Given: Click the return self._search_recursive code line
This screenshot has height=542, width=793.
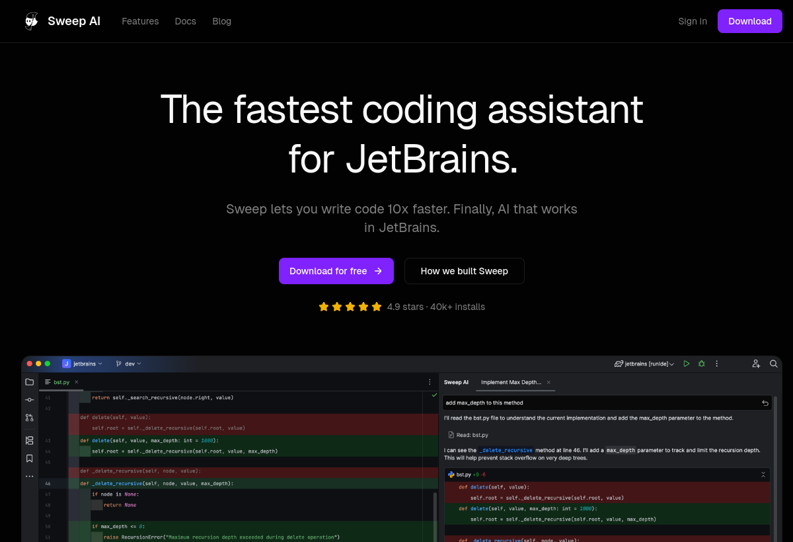Looking at the screenshot, I should 163,397.
